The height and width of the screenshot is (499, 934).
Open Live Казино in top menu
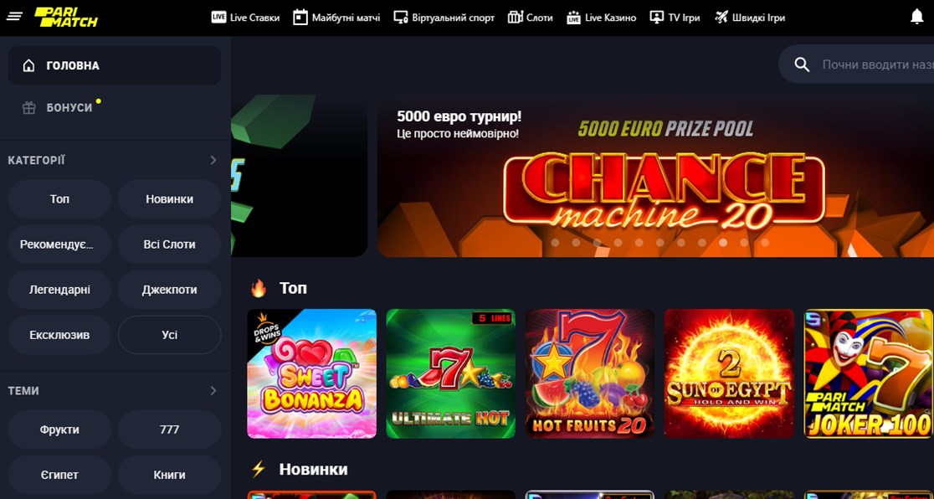(601, 18)
